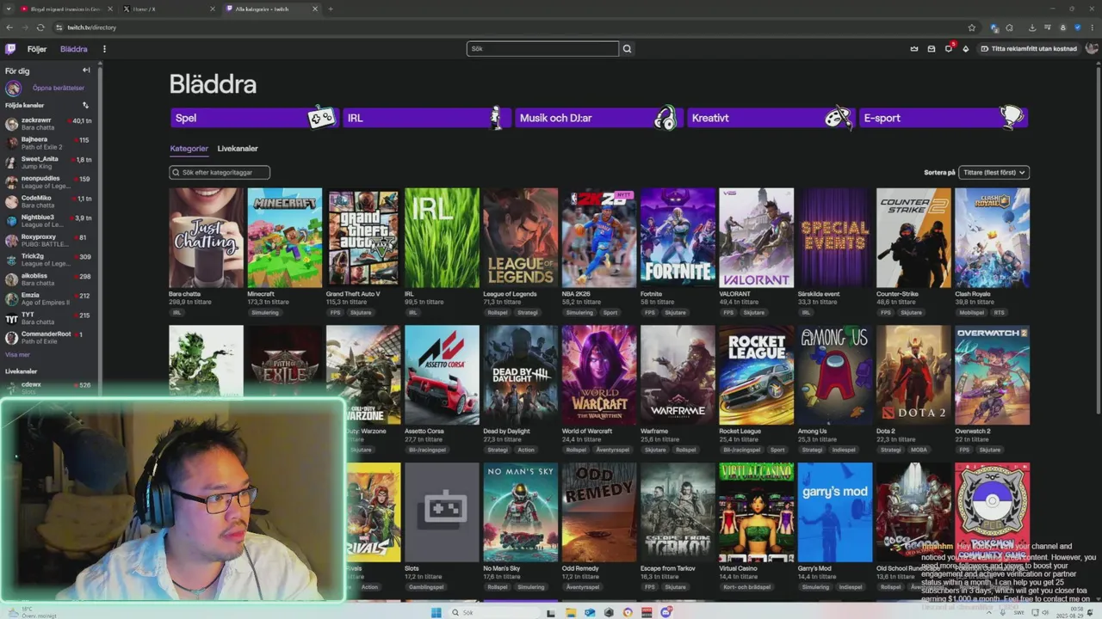Click the site info icon in address bar
Image resolution: width=1102 pixels, height=619 pixels.
tap(59, 28)
